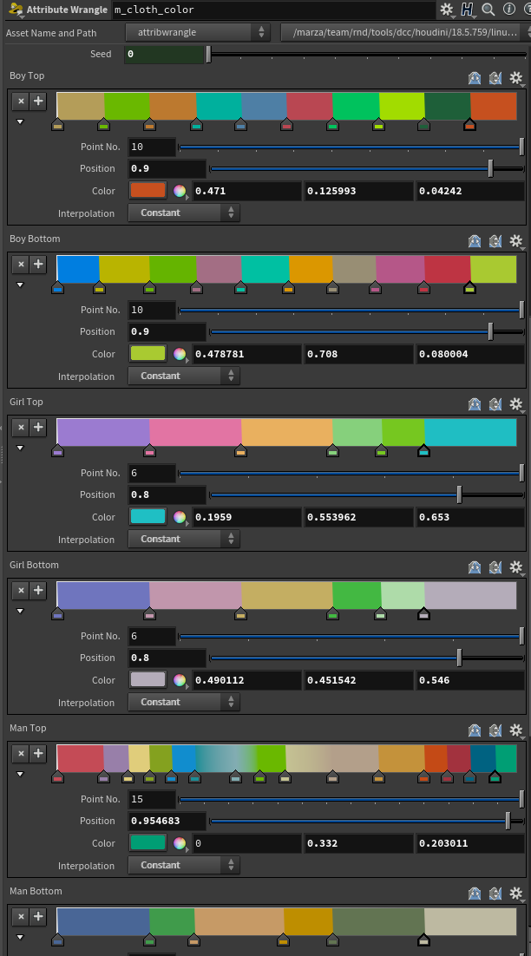This screenshot has height=956, width=531.
Task: Remove the selected point from Boy Top ramp
Action: [x=21, y=101]
